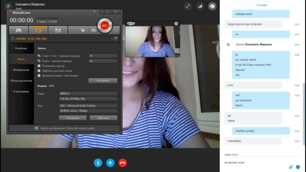Click the пиши короче как позвоню message
The width and height of the screenshot is (306, 172).
click(253, 24)
